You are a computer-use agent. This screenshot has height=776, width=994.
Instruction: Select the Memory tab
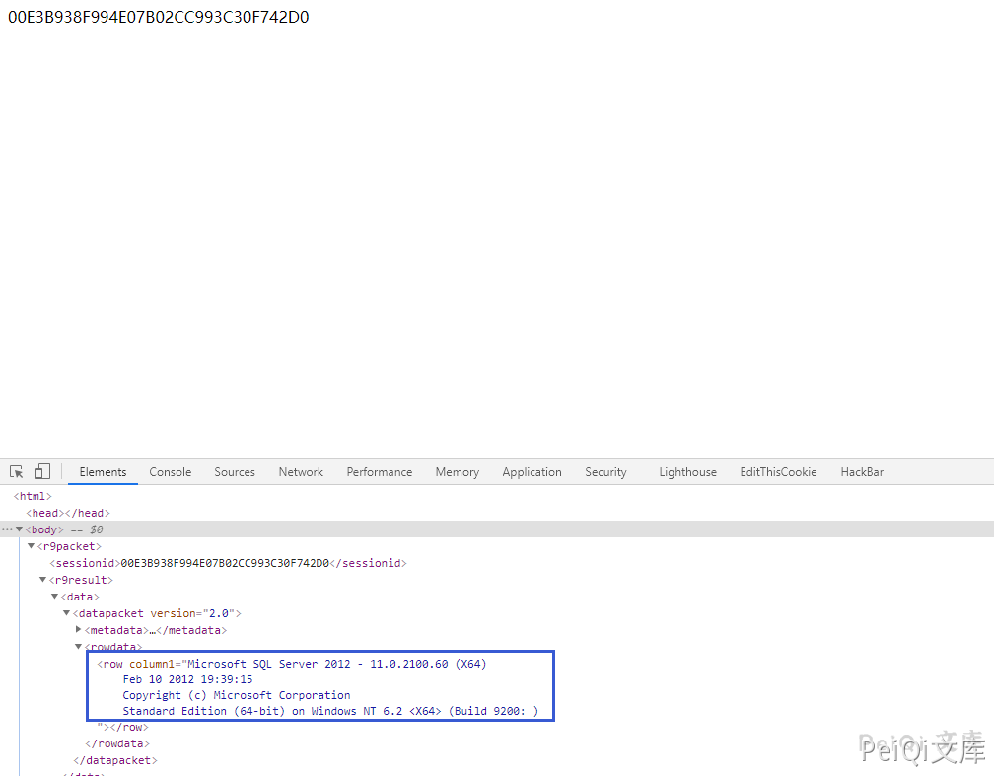[x=457, y=472]
